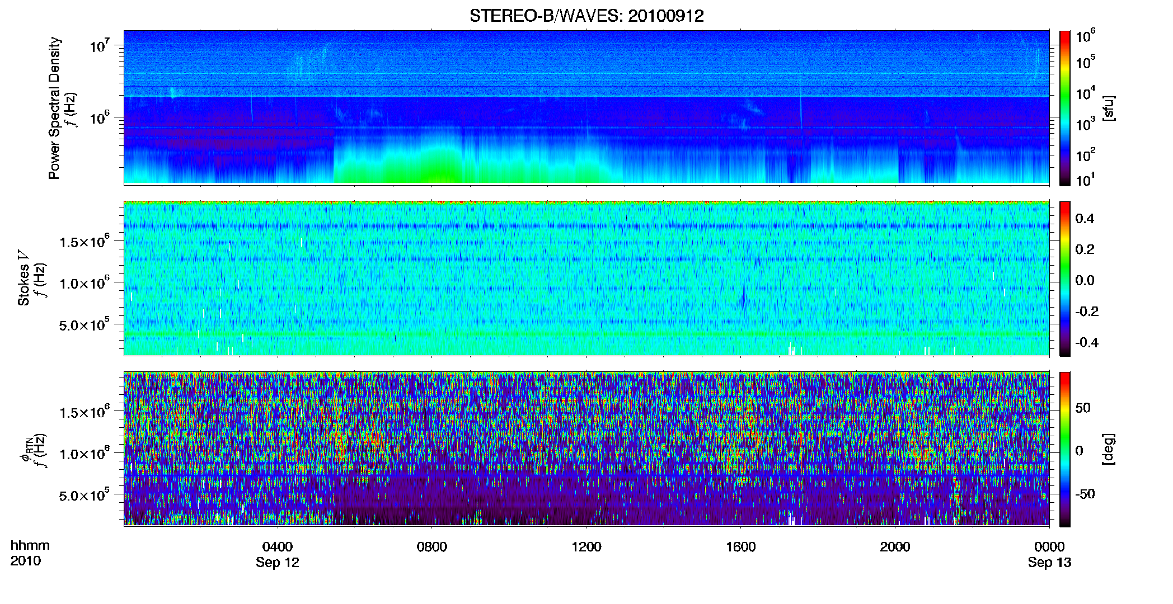
Task: Click the 50 value on degree color bar
Action: (1083, 408)
